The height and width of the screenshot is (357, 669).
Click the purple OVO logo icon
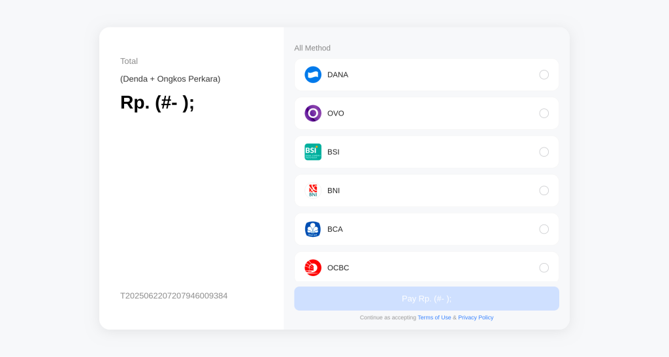pos(313,113)
